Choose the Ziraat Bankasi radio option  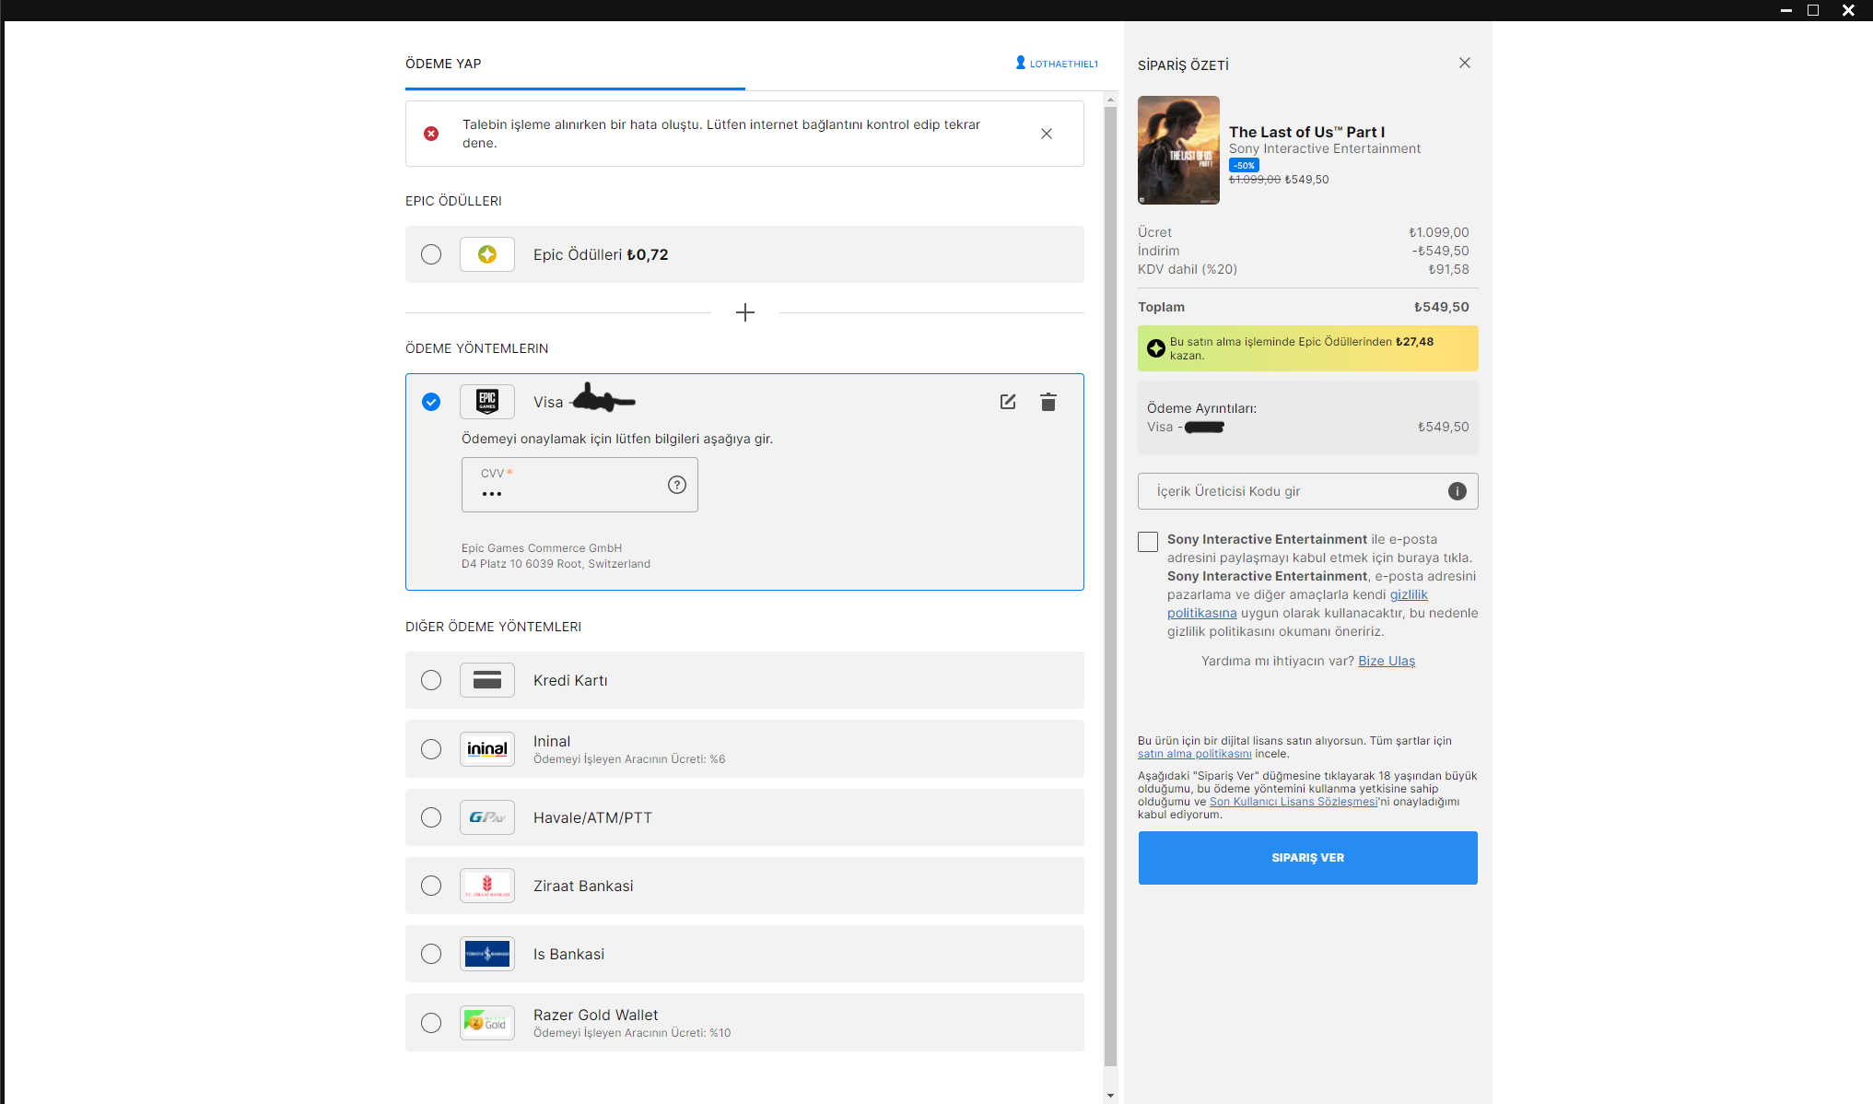431,886
